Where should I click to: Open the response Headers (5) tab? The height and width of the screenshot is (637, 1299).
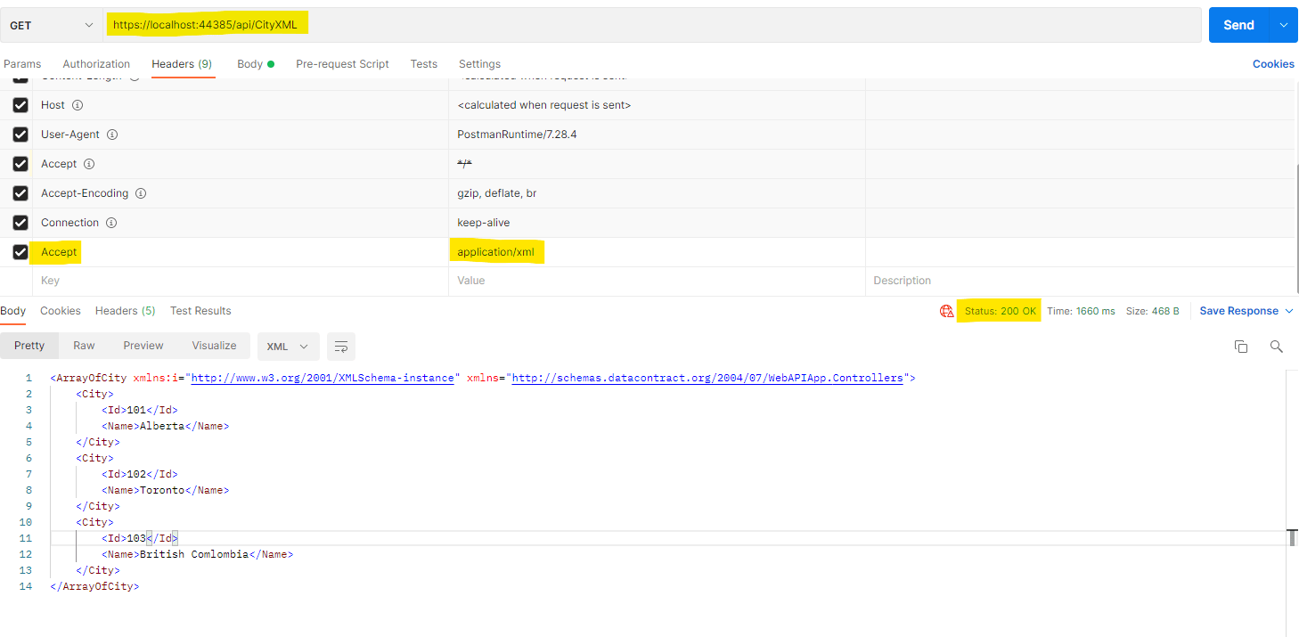(126, 311)
